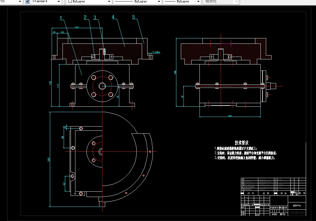Image resolution: width=316 pixels, height=221 pixels.
Task: Select the 140 dimension text
Action: point(77,27)
